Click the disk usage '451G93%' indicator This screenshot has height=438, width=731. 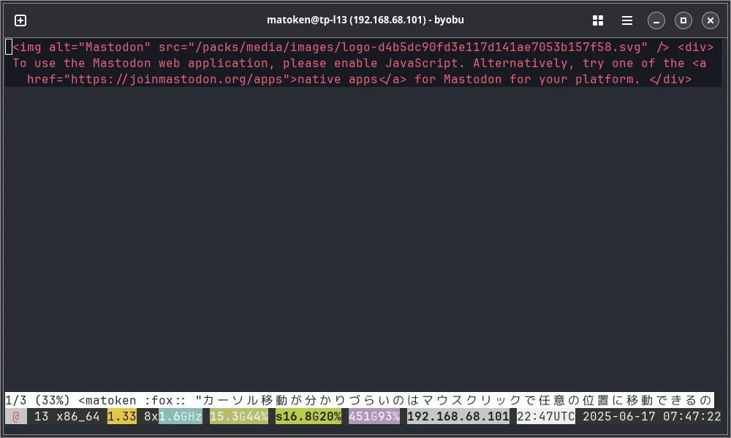click(374, 416)
